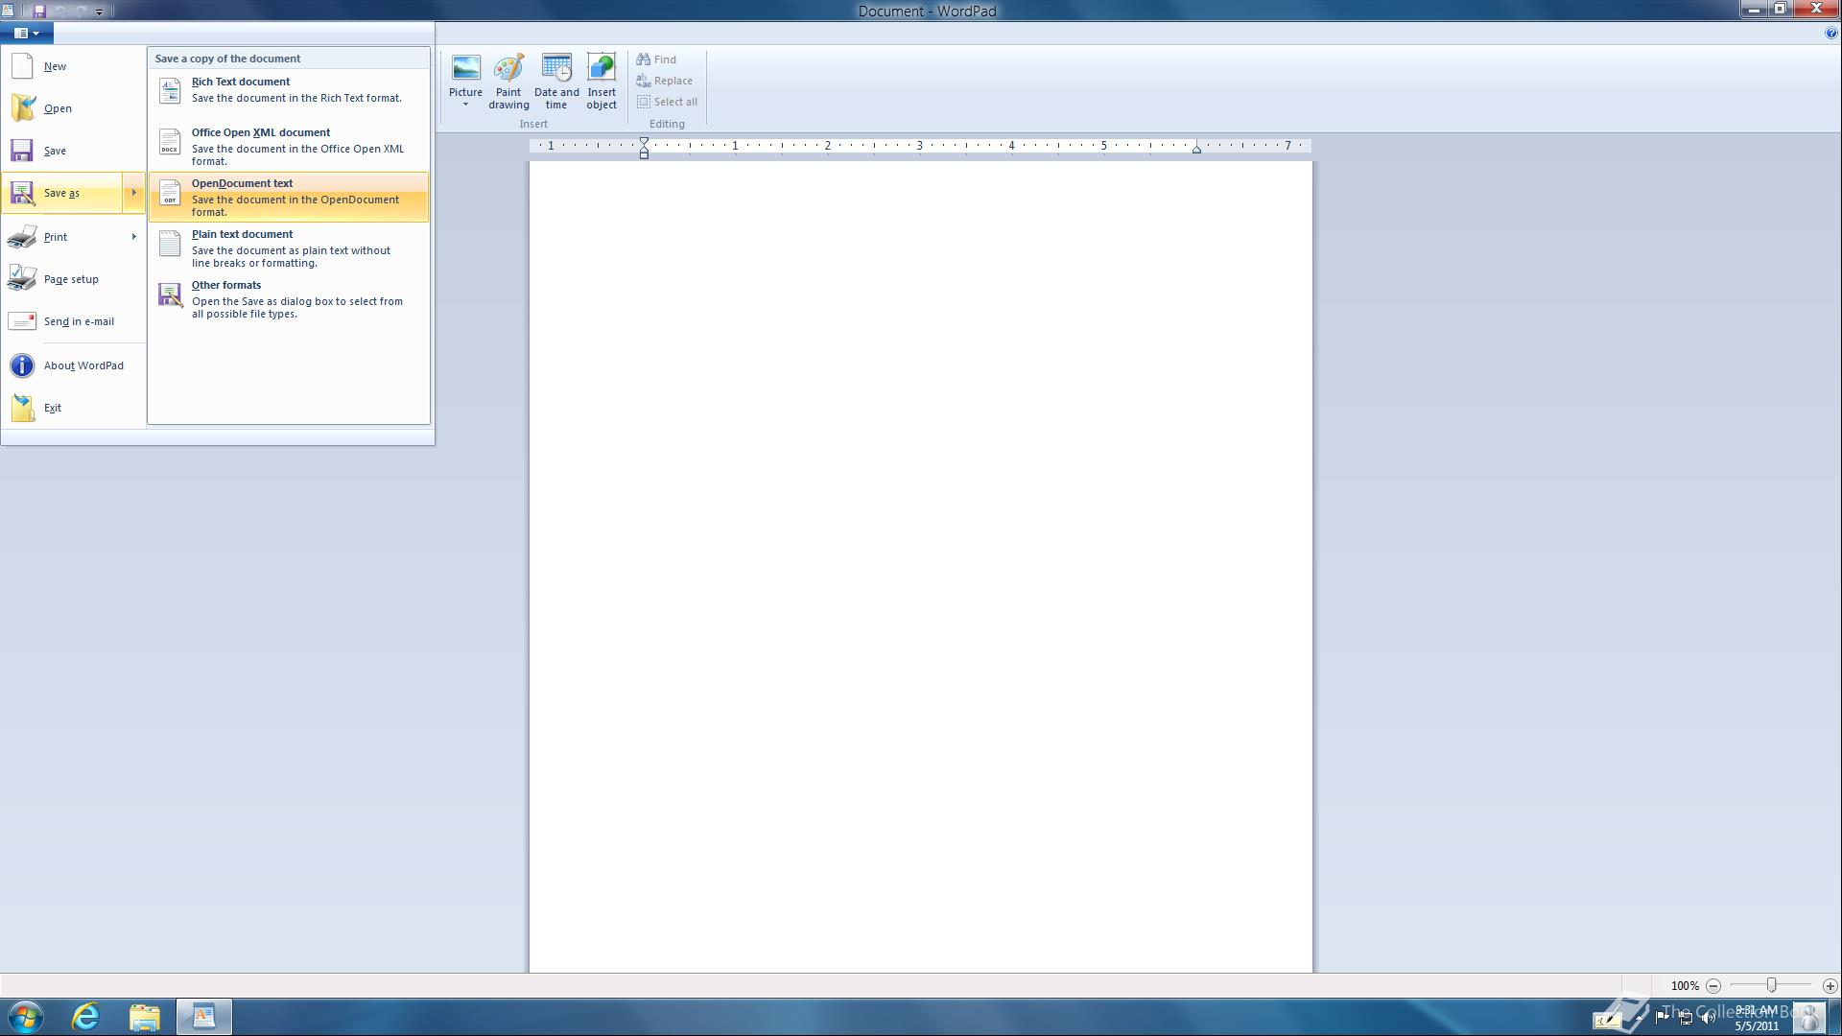Viewport: 1842px width, 1036px height.
Task: Click the Office Open XML docx icon
Action: [x=170, y=141]
